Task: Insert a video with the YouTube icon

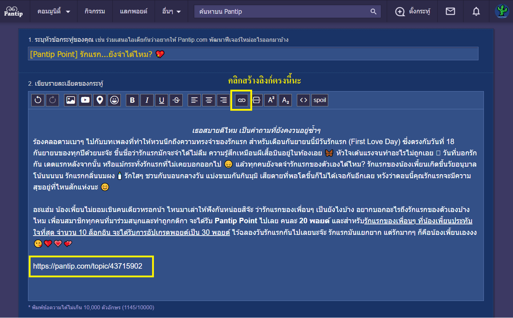Action: click(x=85, y=100)
